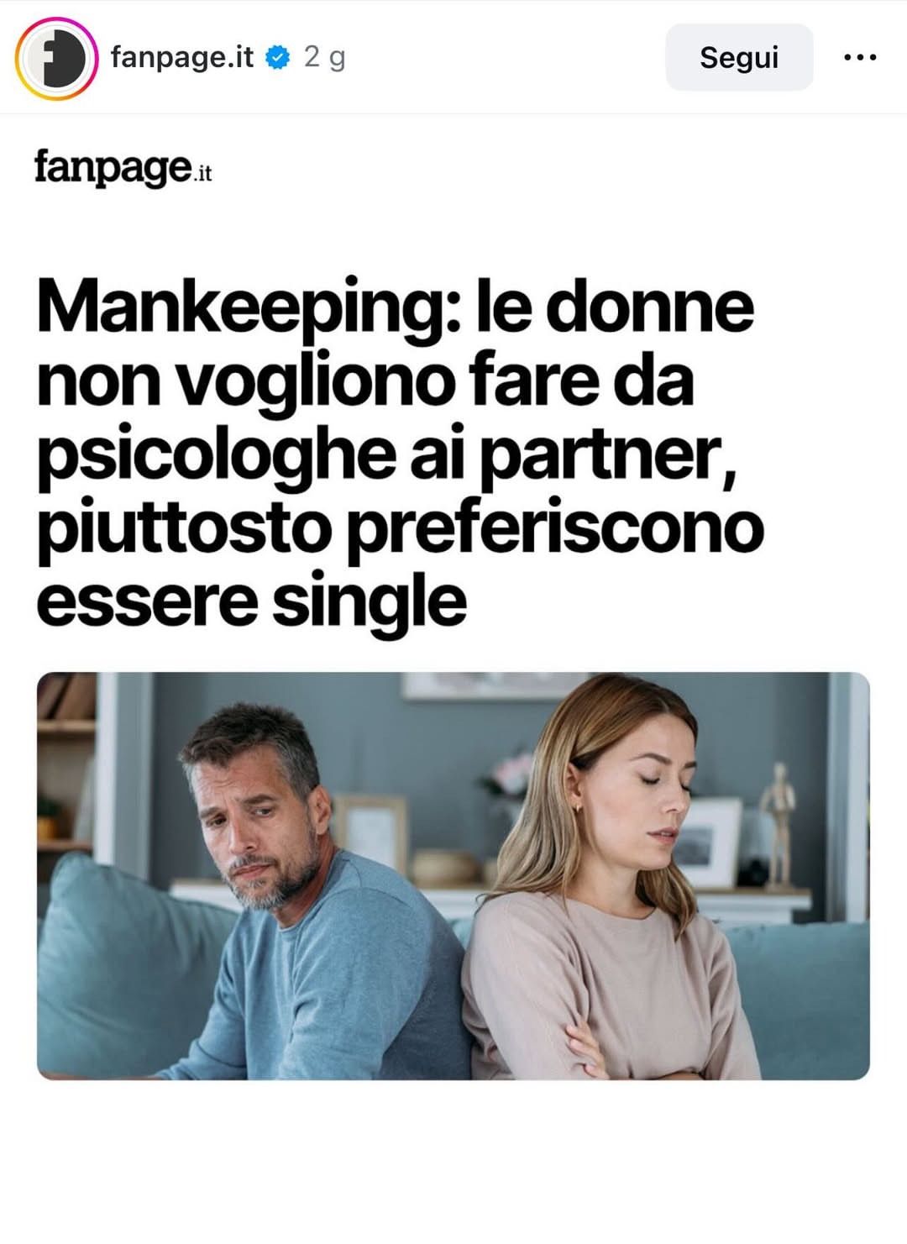The height and width of the screenshot is (1244, 907).
Task: Click the word "psicologhe" in the headline
Action: 216,455
